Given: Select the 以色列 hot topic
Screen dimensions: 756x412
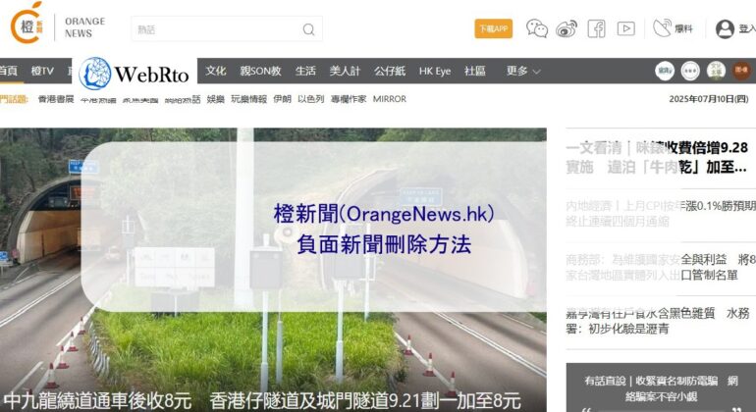Looking at the screenshot, I should pyautogui.click(x=311, y=99).
